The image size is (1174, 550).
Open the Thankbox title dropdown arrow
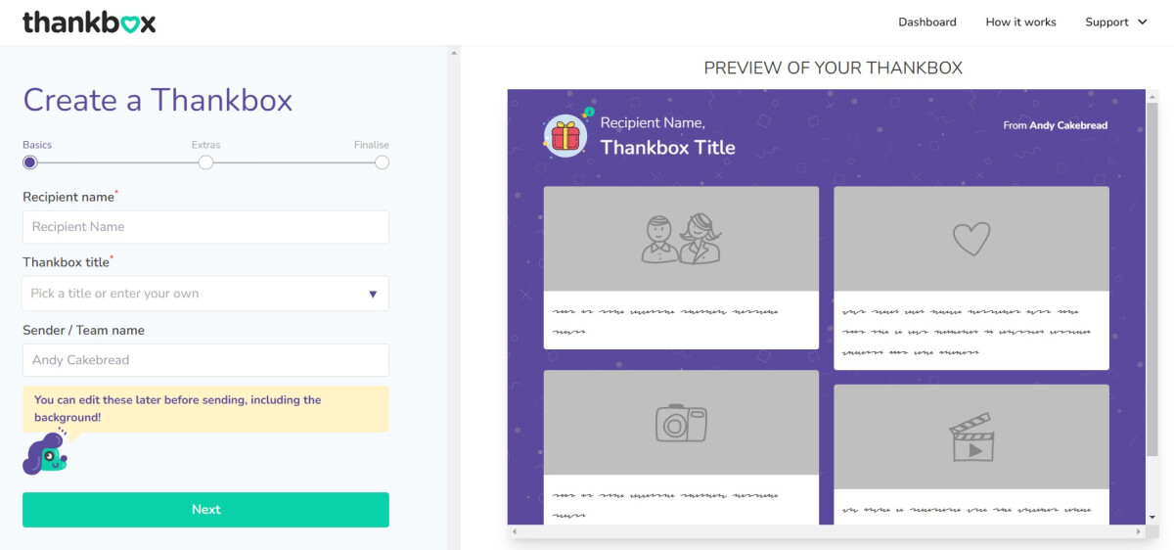373,294
